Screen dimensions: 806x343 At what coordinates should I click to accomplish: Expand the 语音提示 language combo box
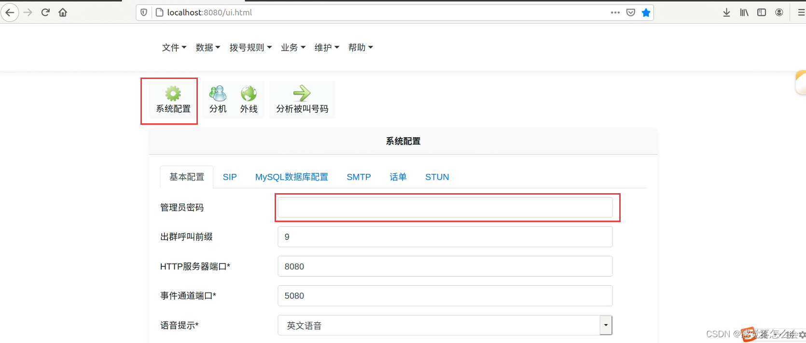click(445, 326)
